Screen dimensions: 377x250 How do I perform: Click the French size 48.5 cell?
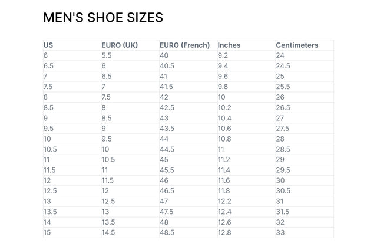tap(167, 232)
